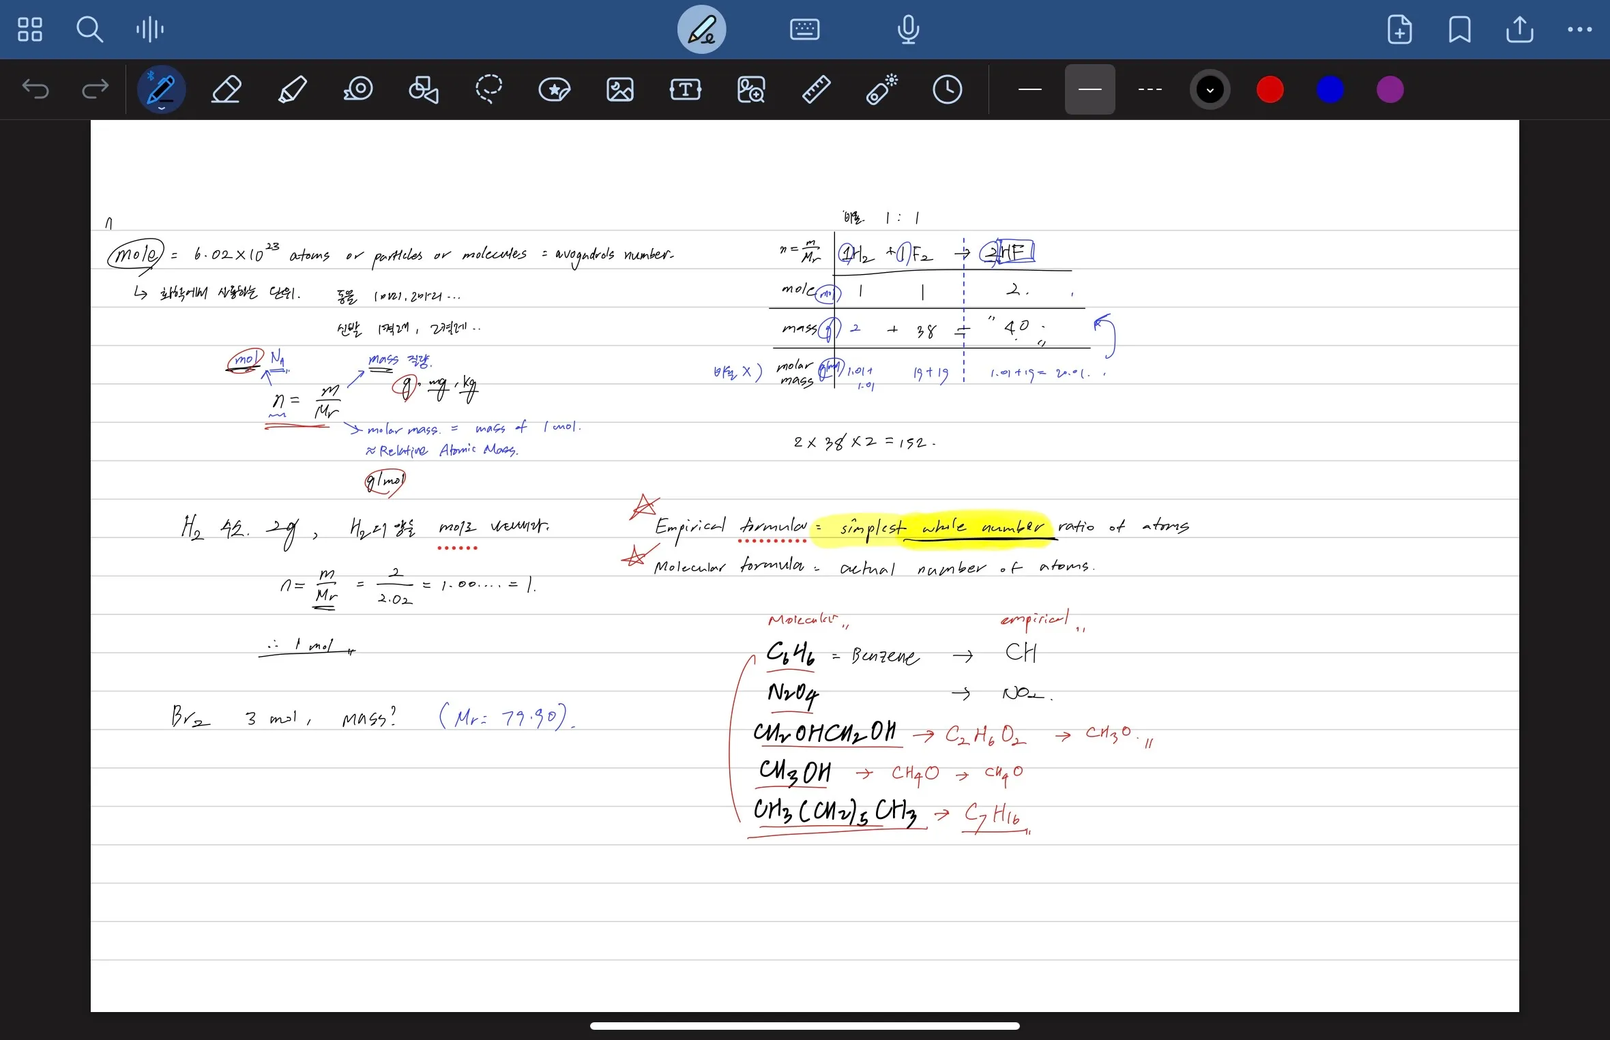The width and height of the screenshot is (1610, 1040).
Task: Expand pen tool options chevron
Action: [162, 108]
